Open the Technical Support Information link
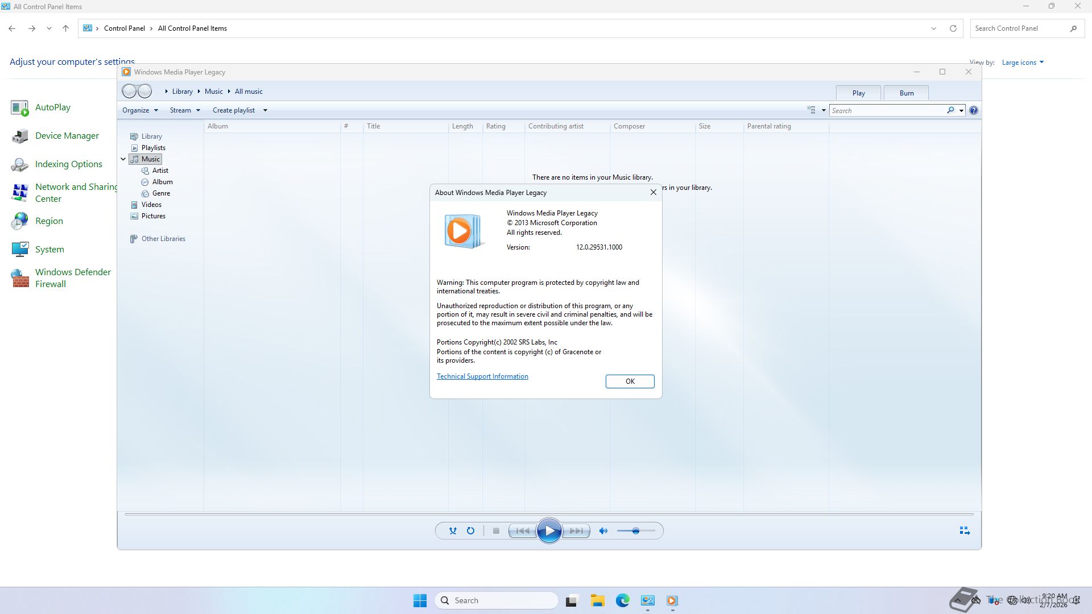Image resolution: width=1092 pixels, height=614 pixels. 482,376
